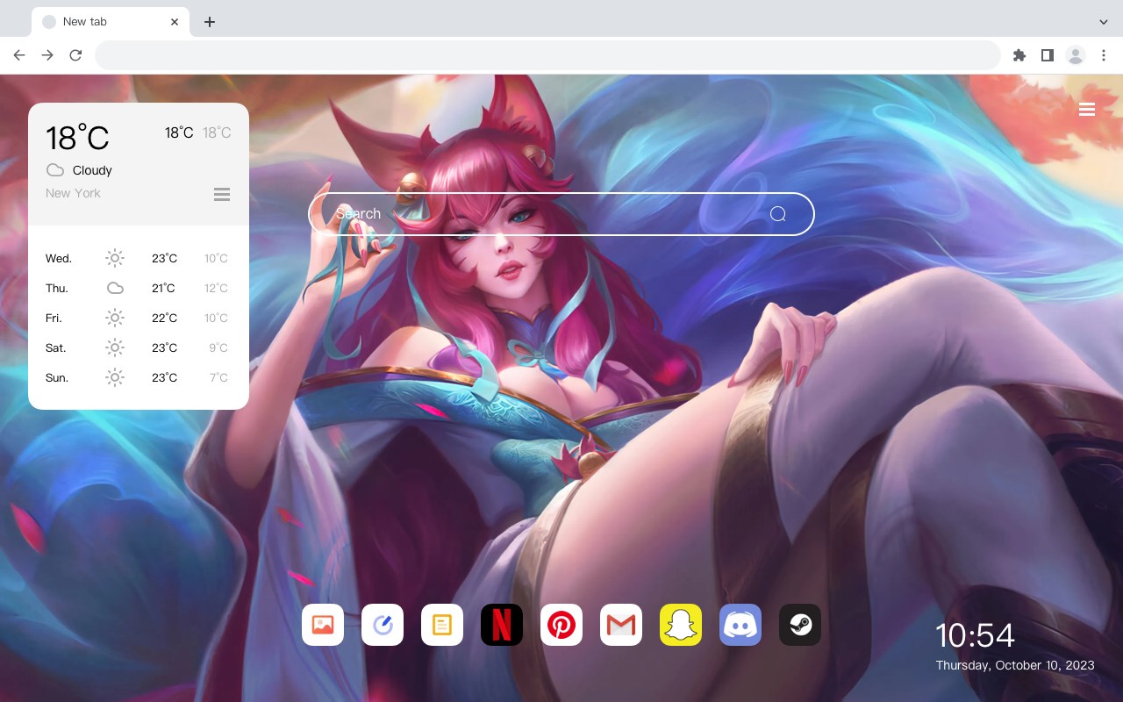Click the cloud icon in Thu. row
This screenshot has height=702, width=1123.
[x=115, y=288]
